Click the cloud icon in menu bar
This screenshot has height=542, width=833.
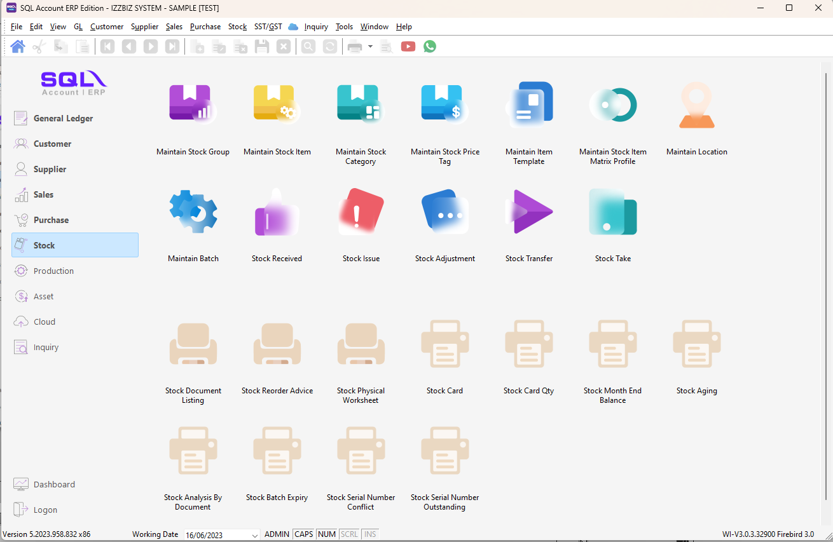(x=293, y=27)
